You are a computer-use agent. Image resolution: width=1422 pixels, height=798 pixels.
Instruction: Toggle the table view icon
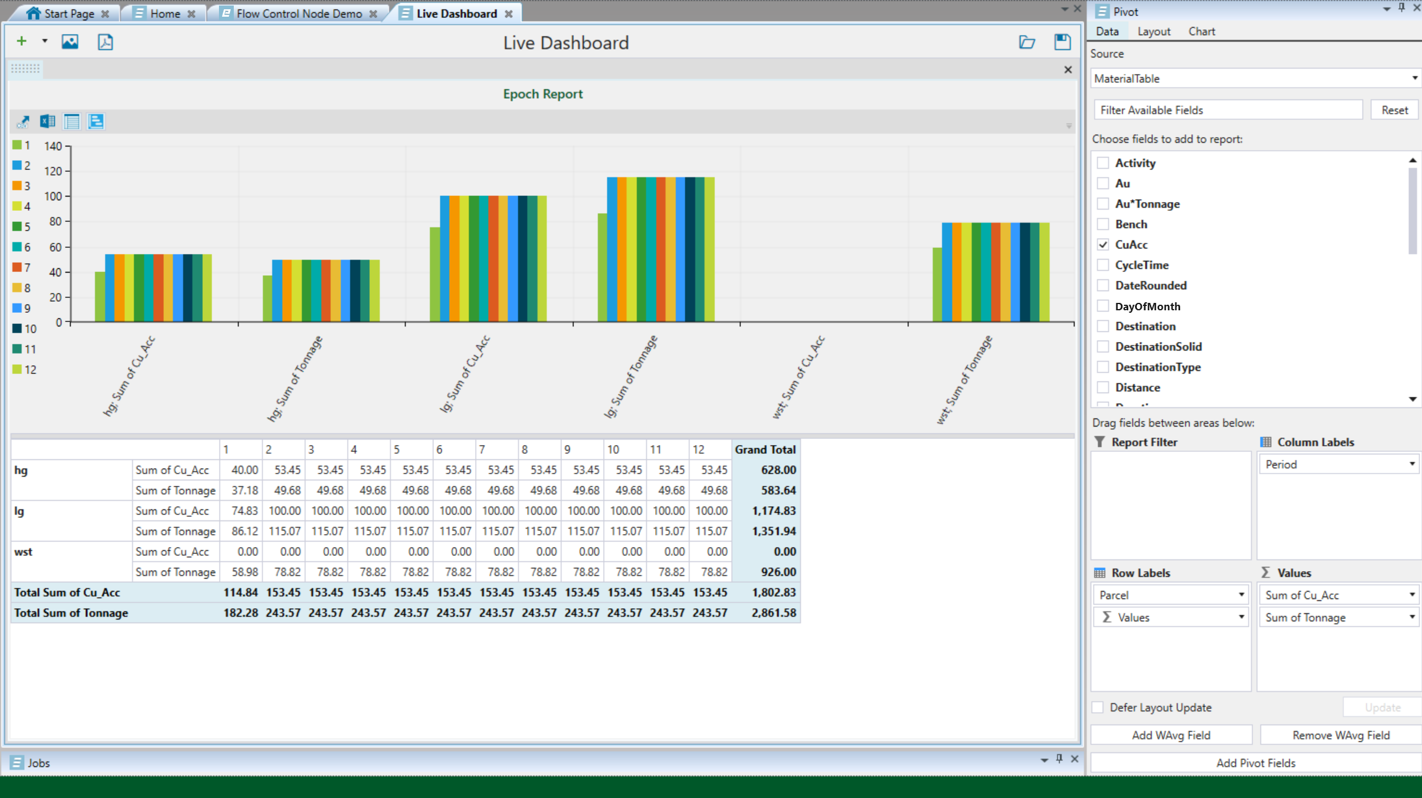72,122
